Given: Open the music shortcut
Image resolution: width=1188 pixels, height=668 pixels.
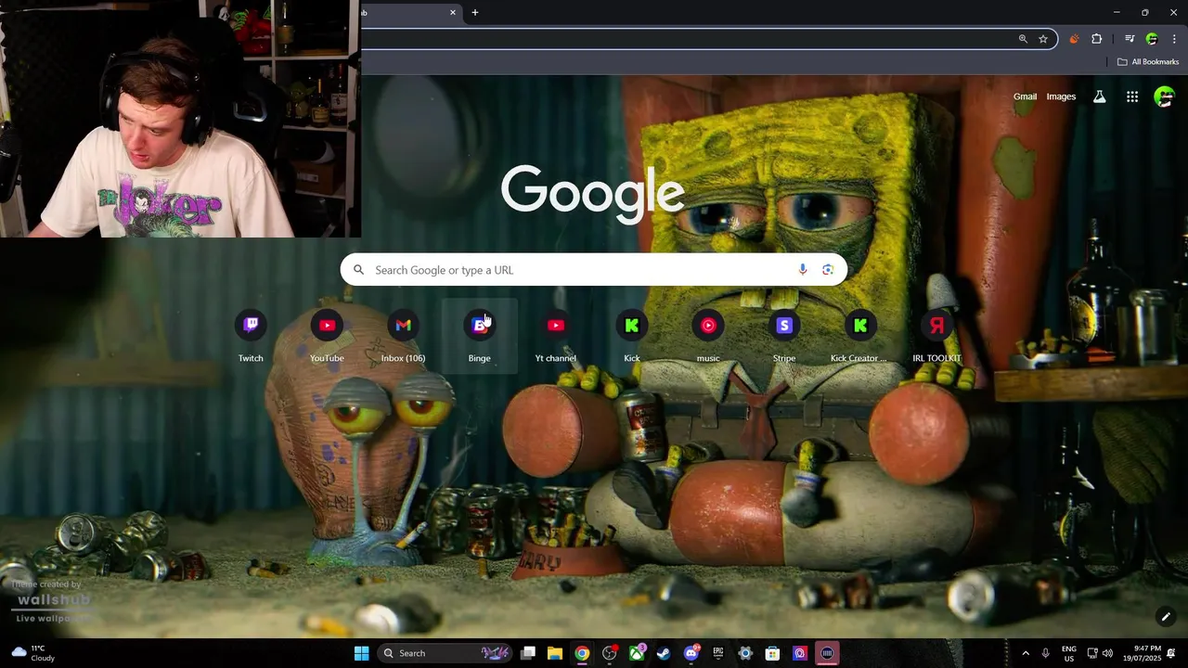Looking at the screenshot, I should click(708, 337).
